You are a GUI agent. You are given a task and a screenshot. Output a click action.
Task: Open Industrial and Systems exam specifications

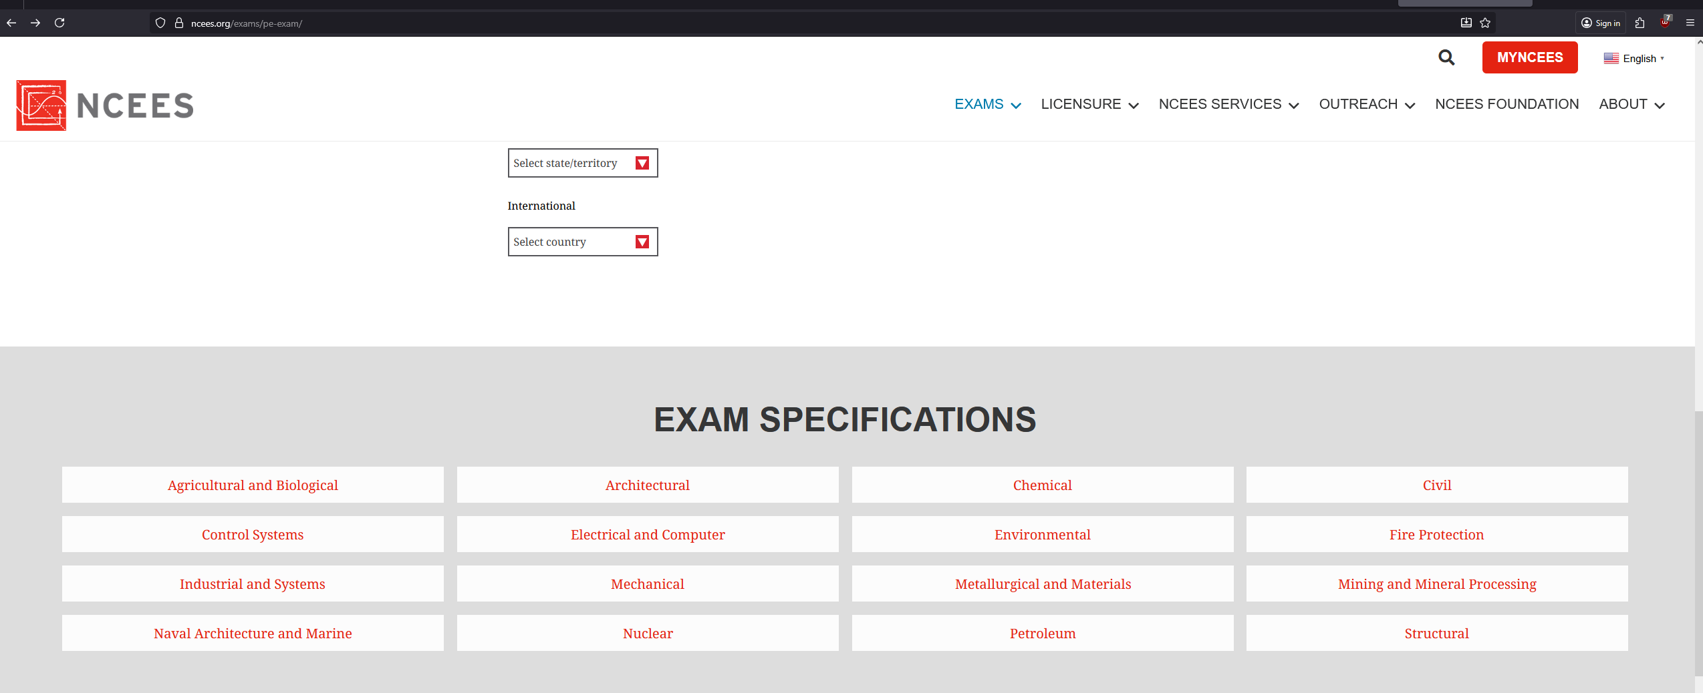coord(253,584)
